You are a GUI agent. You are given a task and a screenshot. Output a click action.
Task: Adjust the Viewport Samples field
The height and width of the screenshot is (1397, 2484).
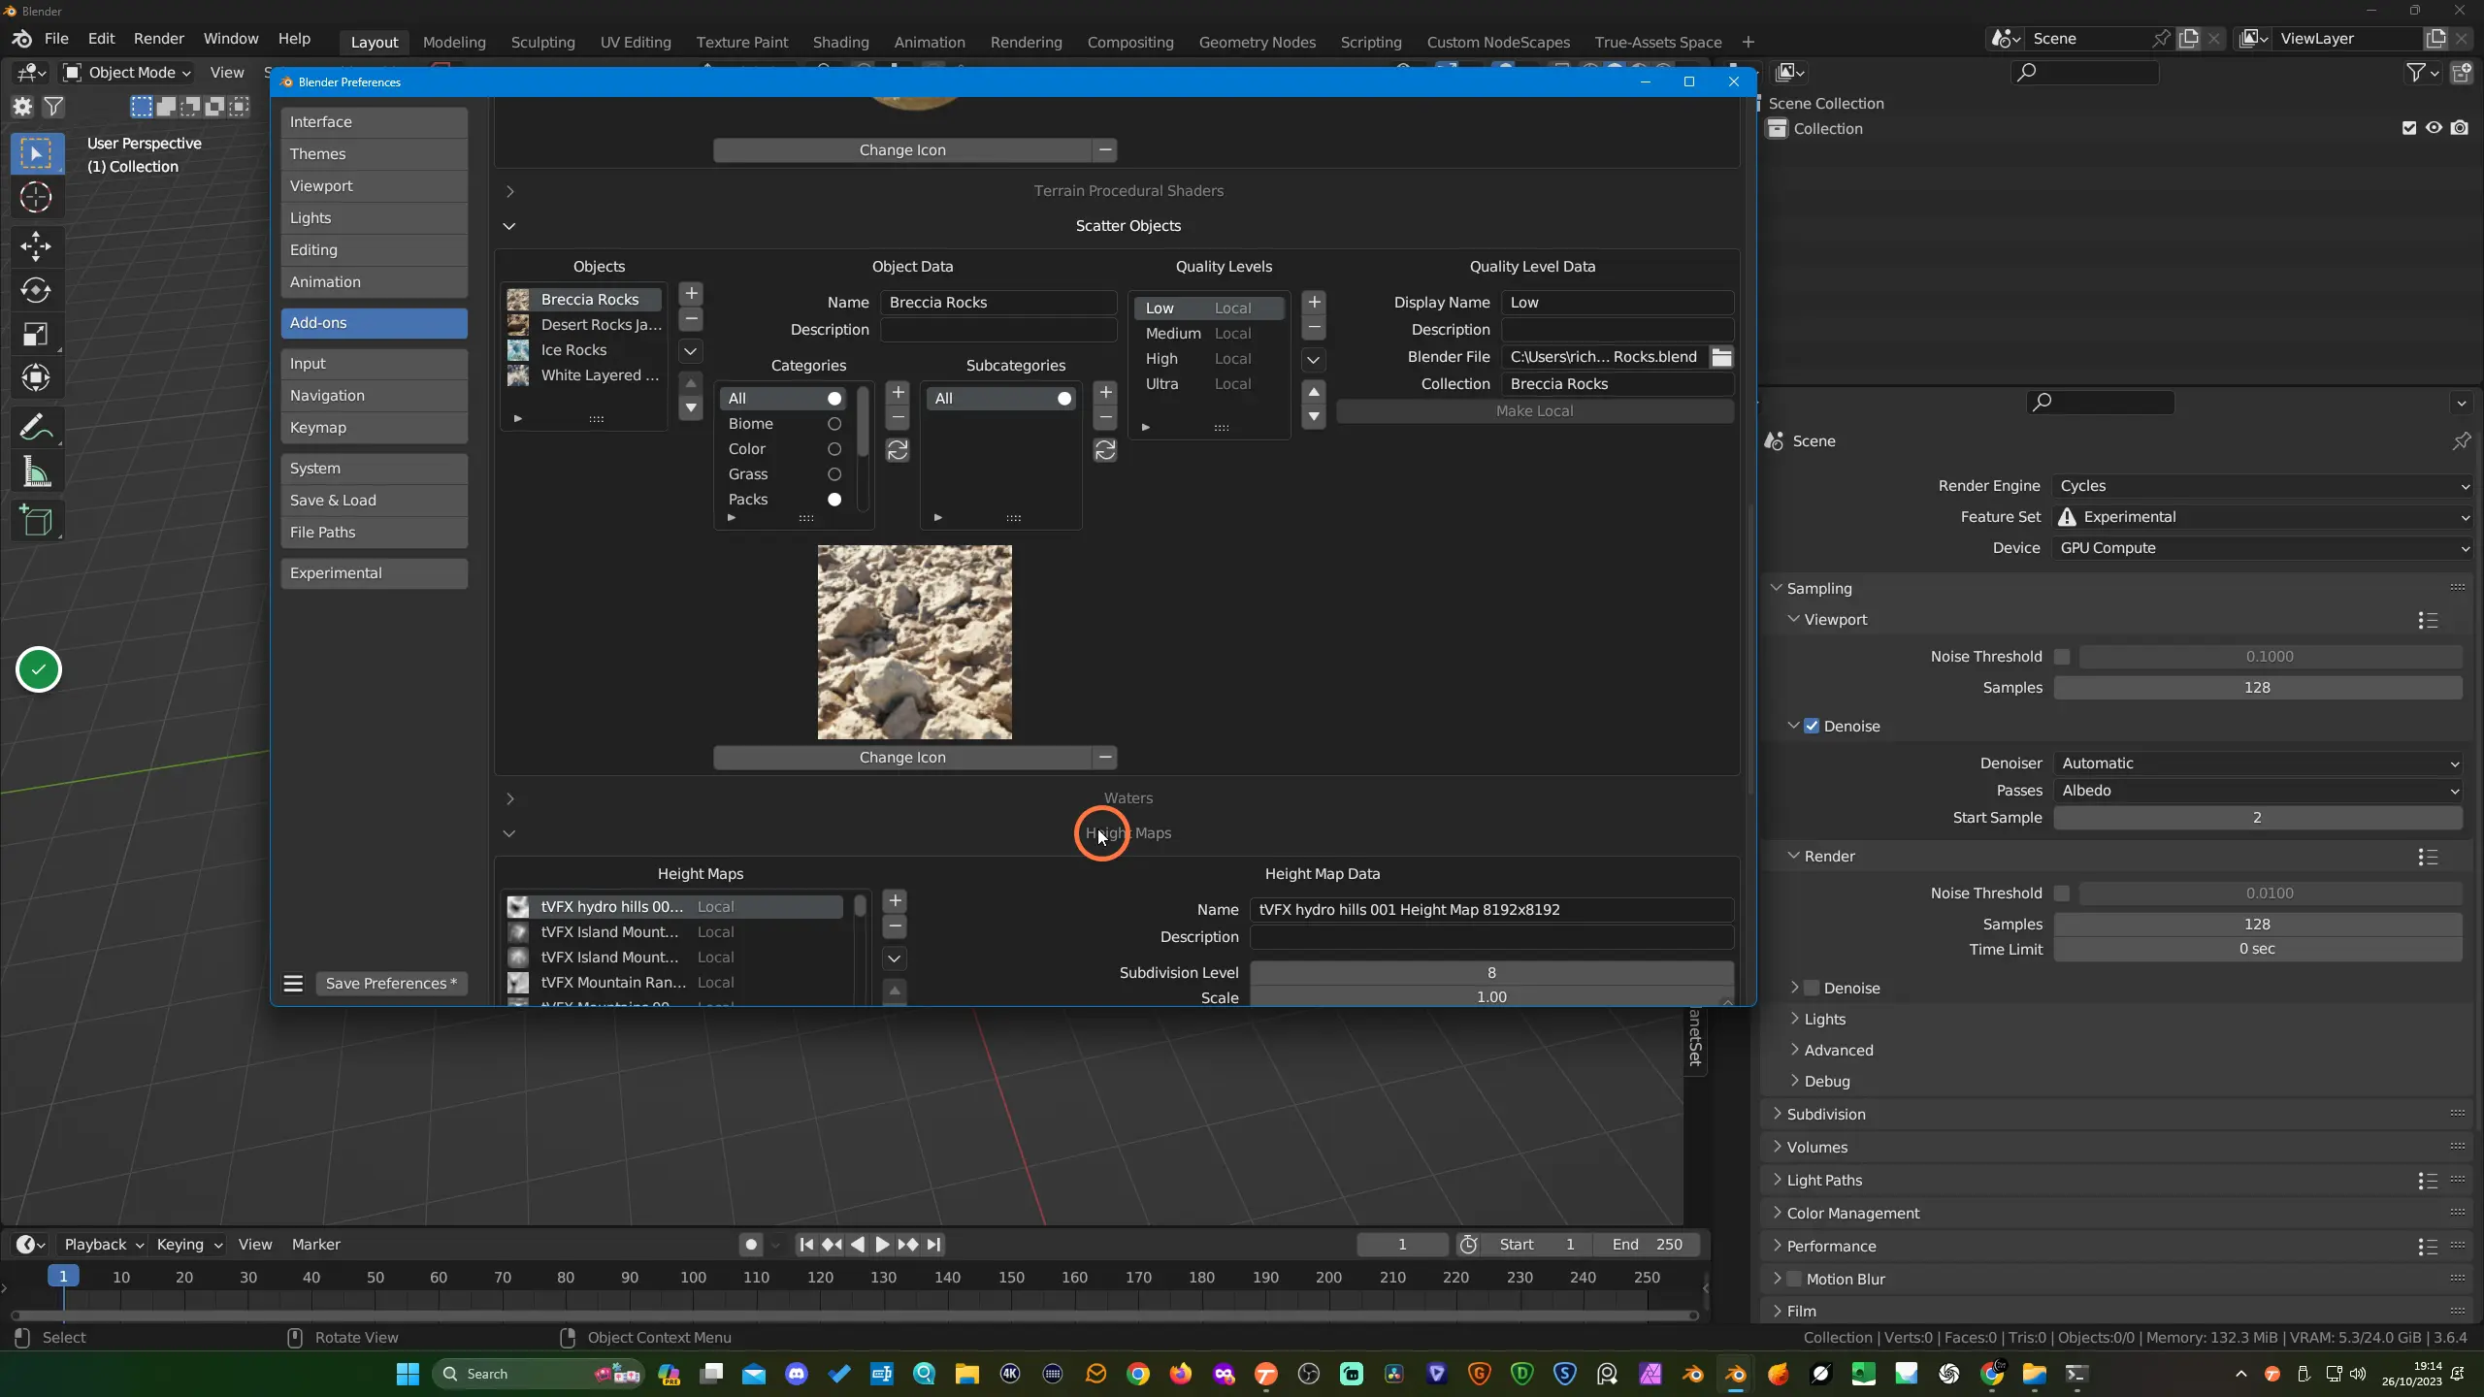[x=2257, y=688]
